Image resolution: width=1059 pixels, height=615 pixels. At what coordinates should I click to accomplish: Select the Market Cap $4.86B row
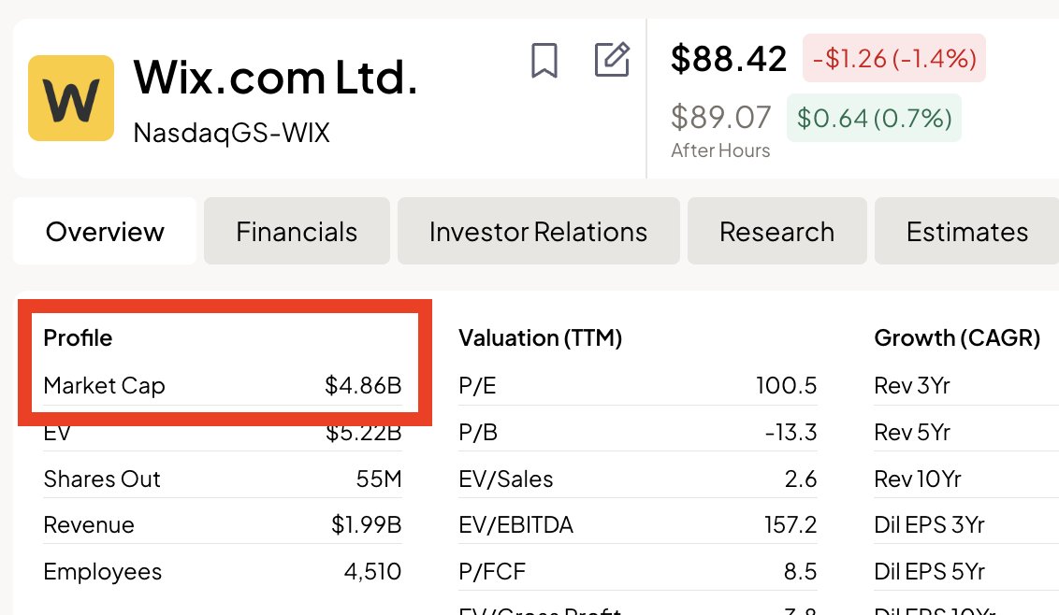pyautogui.click(x=223, y=385)
